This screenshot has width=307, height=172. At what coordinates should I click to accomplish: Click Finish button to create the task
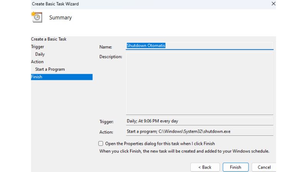pos(235,167)
